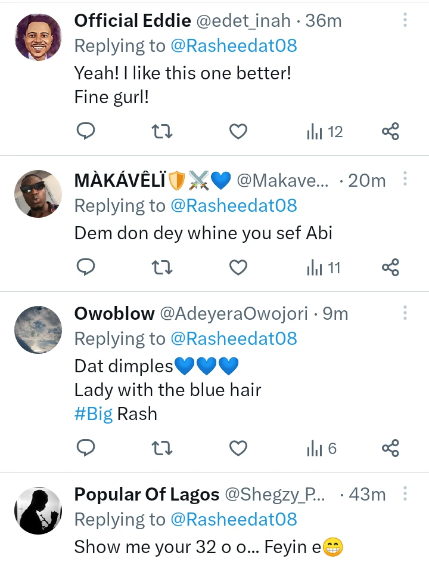Like the 'Dem don dey whine' tweet
This screenshot has width=429, height=565.
pos(238,268)
